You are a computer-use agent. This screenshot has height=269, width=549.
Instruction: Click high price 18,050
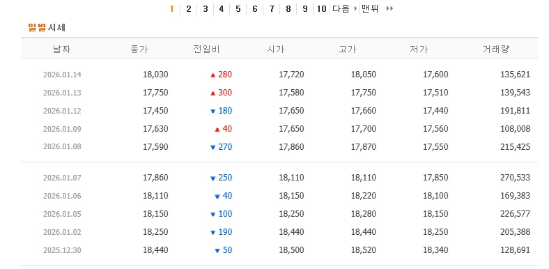(x=364, y=75)
